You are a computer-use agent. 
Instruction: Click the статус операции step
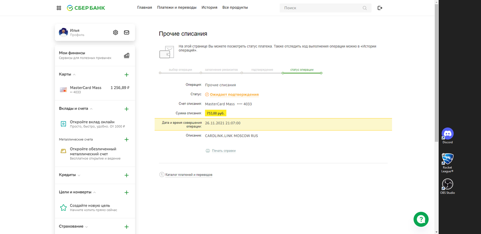(302, 70)
